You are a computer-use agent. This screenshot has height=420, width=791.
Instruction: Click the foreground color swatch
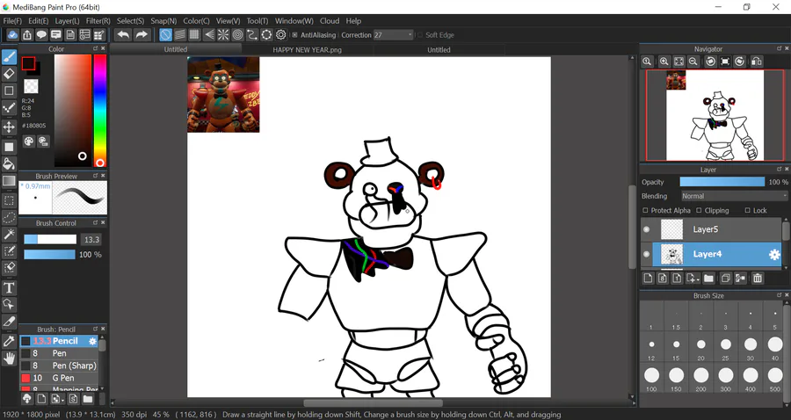28,63
